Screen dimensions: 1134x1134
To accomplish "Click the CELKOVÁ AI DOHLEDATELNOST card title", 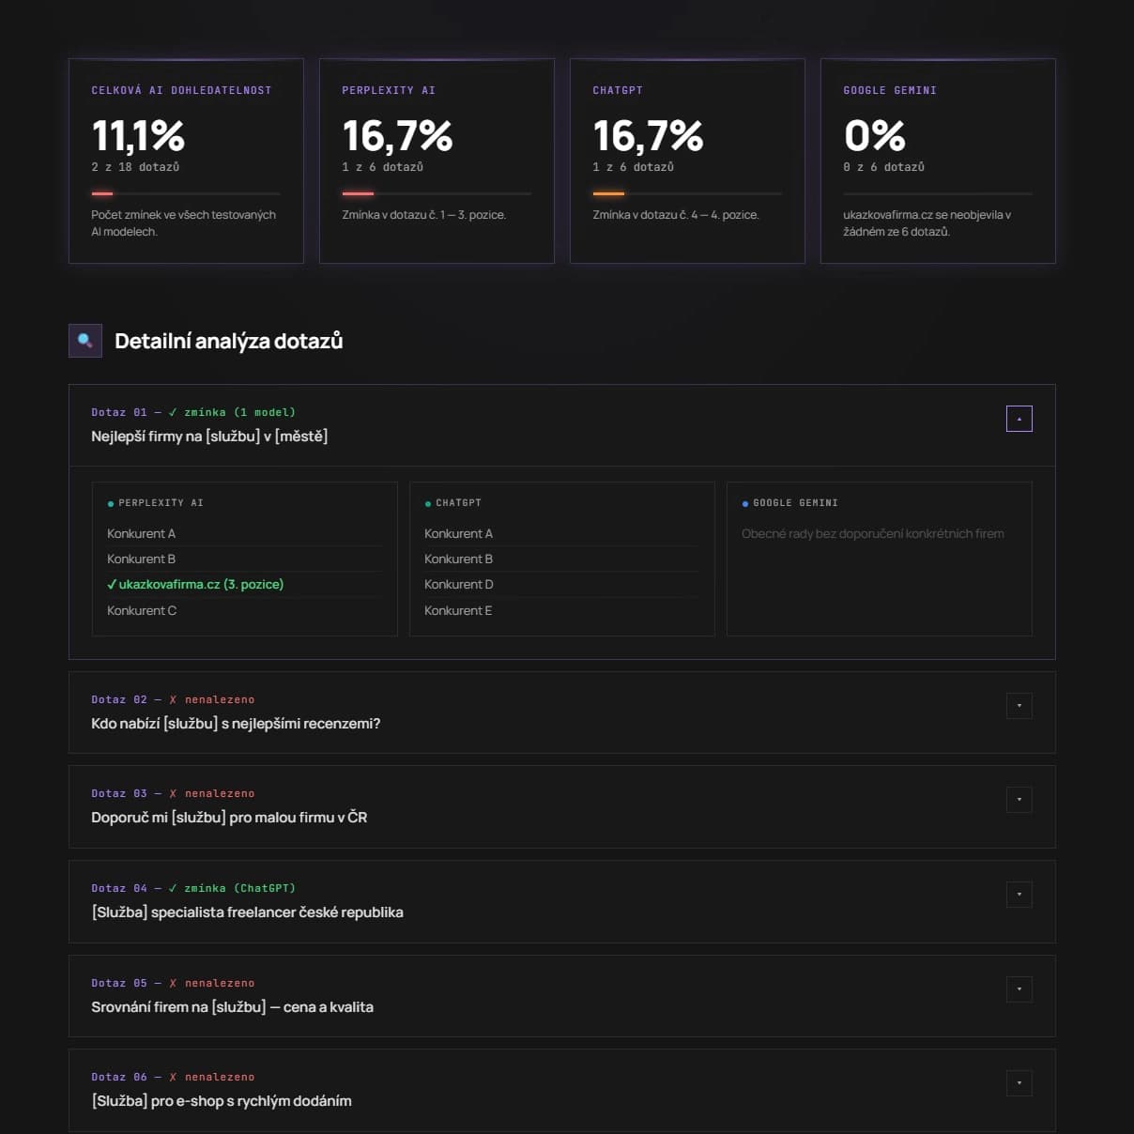I will click(x=181, y=91).
